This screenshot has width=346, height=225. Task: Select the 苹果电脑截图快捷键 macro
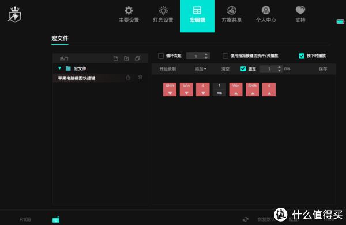[77, 78]
